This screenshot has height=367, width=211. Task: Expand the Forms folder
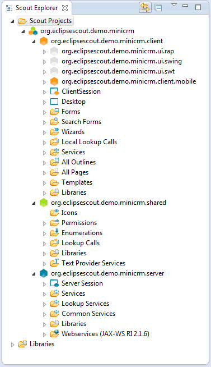(x=44, y=112)
